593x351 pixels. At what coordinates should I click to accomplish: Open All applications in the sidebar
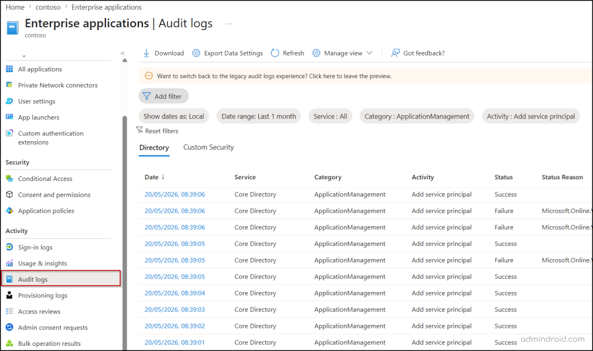(40, 69)
